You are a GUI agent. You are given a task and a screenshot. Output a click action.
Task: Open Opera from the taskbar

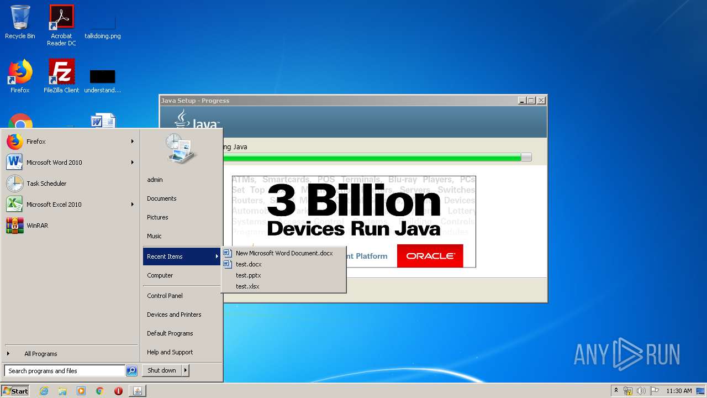(118, 391)
